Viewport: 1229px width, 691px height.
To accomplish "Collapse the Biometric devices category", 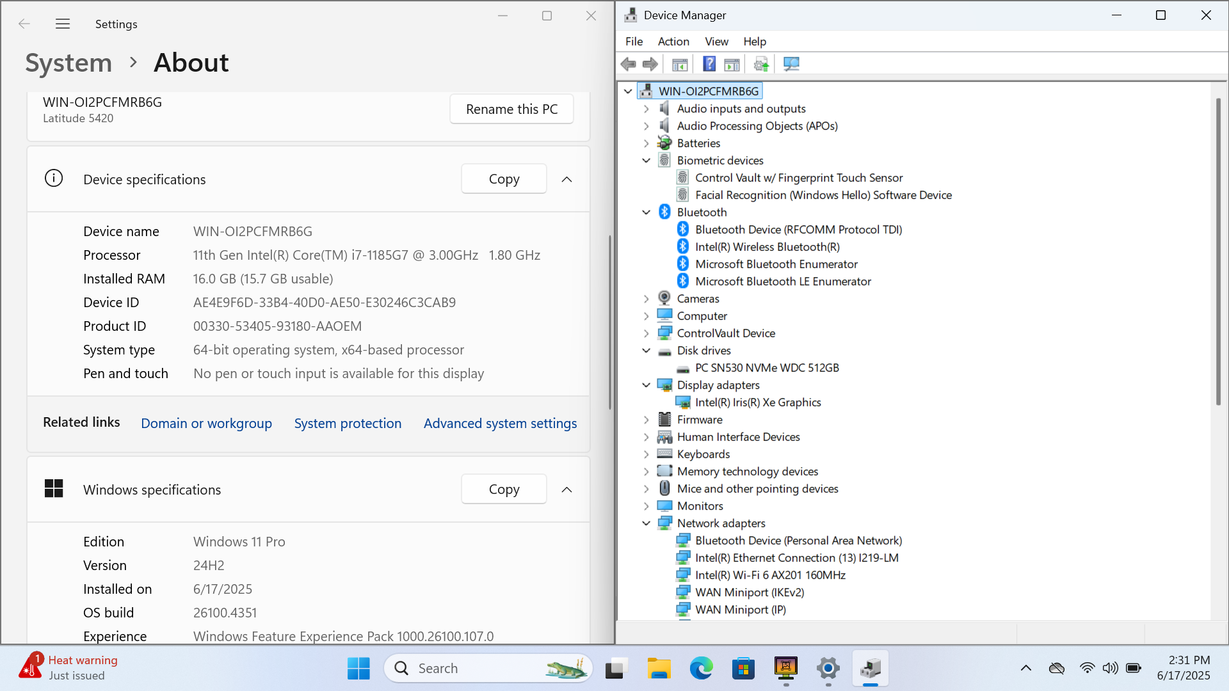I will click(646, 161).
